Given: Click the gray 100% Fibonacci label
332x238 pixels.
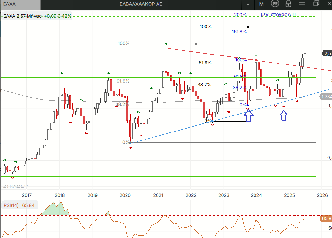Looking at the screenshot, I should (x=124, y=44).
